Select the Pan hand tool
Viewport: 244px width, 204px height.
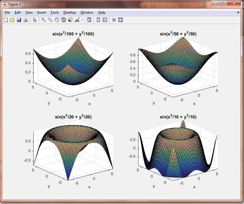coord(57,20)
